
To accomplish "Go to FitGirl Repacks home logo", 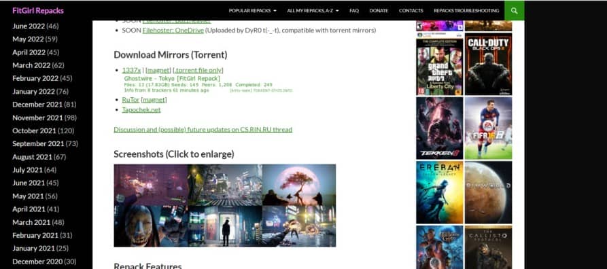I will pyautogui.click(x=38, y=10).
